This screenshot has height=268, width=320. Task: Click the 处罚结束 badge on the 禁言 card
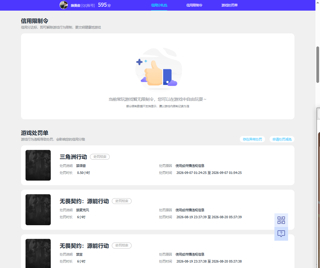(x=122, y=246)
